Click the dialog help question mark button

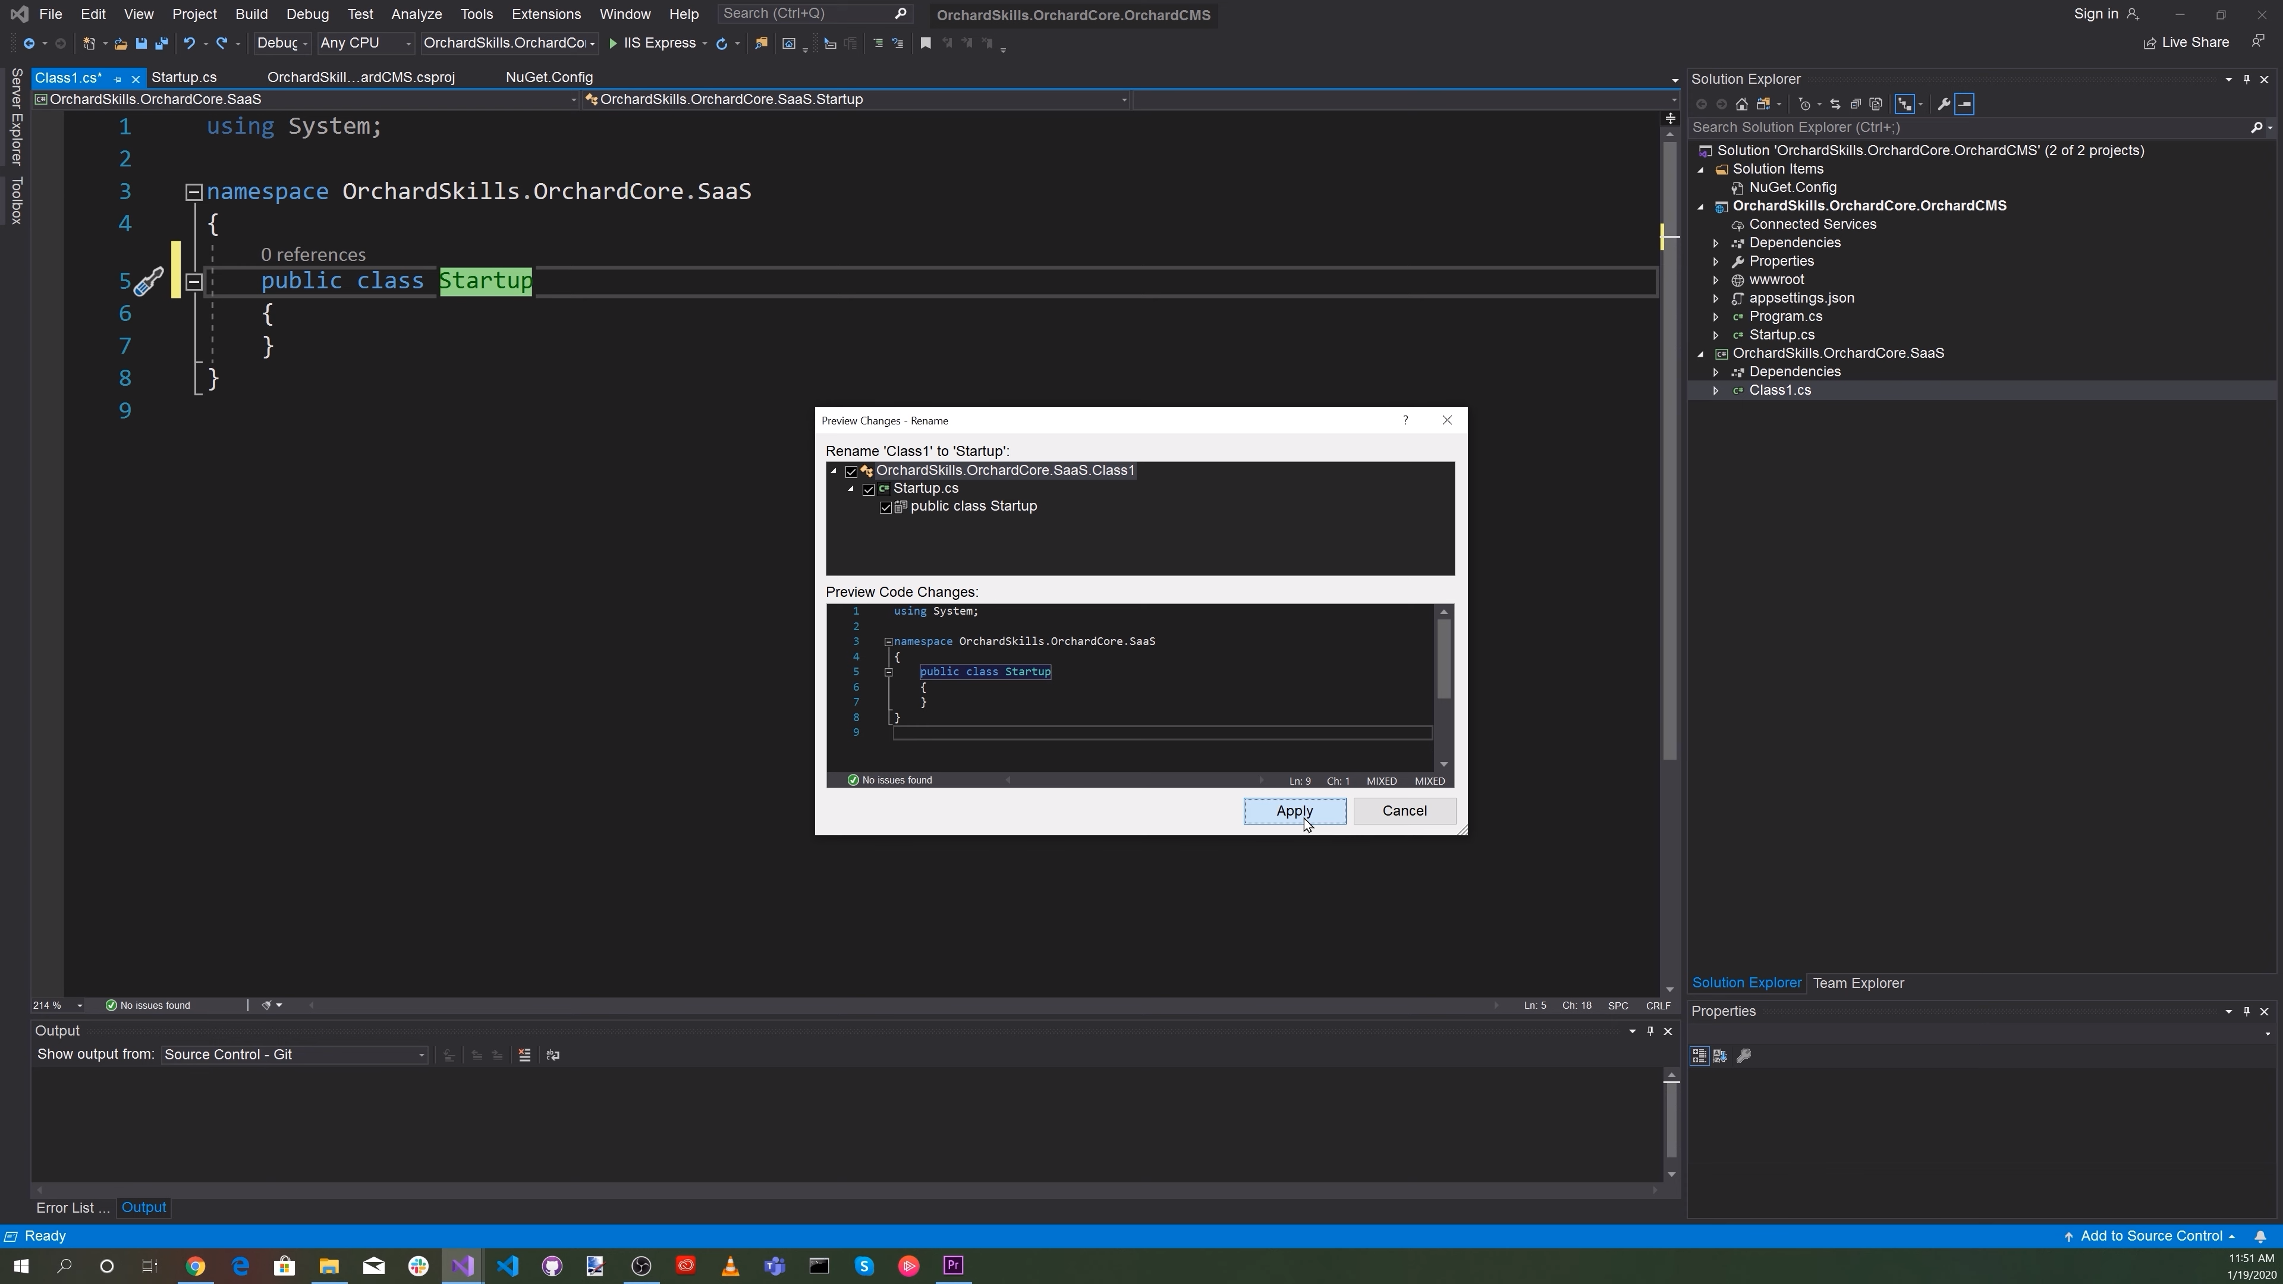pos(1405,420)
